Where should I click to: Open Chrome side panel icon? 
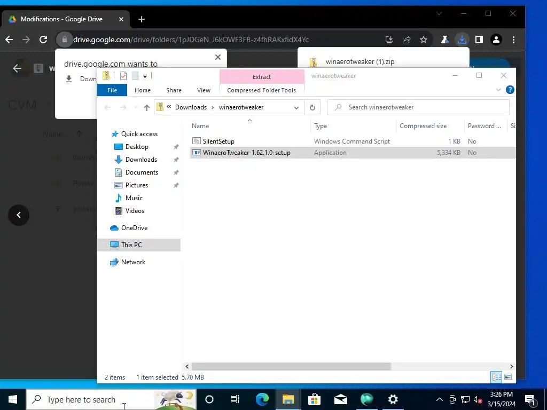coord(479,40)
